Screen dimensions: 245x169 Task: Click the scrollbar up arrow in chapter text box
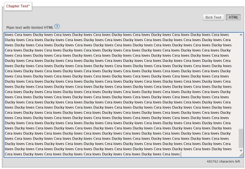click(241, 35)
